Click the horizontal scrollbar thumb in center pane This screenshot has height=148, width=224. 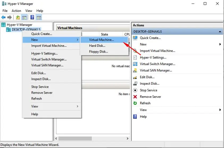pos(75,138)
